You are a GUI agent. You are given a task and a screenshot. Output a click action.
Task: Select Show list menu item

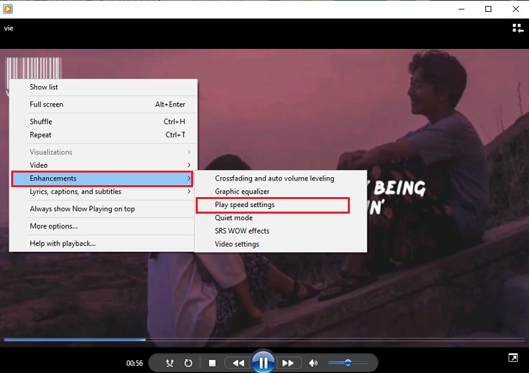click(x=103, y=87)
